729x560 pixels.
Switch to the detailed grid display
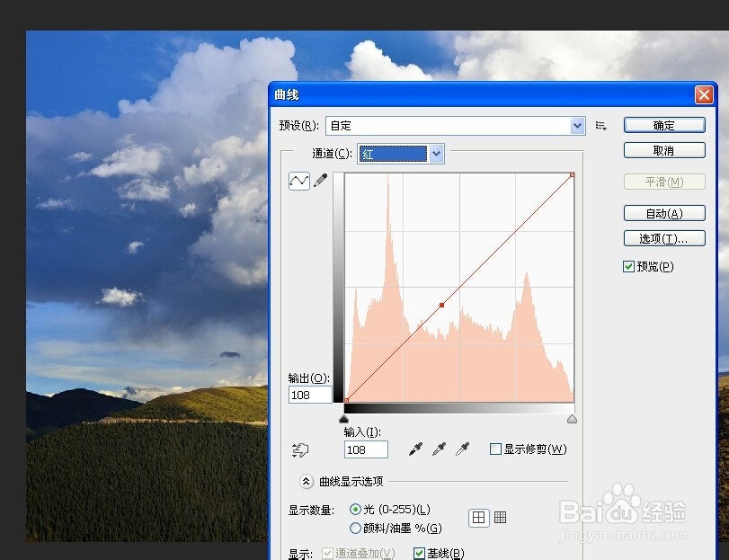(x=500, y=517)
